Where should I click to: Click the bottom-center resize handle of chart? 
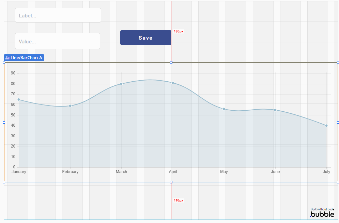171,182
